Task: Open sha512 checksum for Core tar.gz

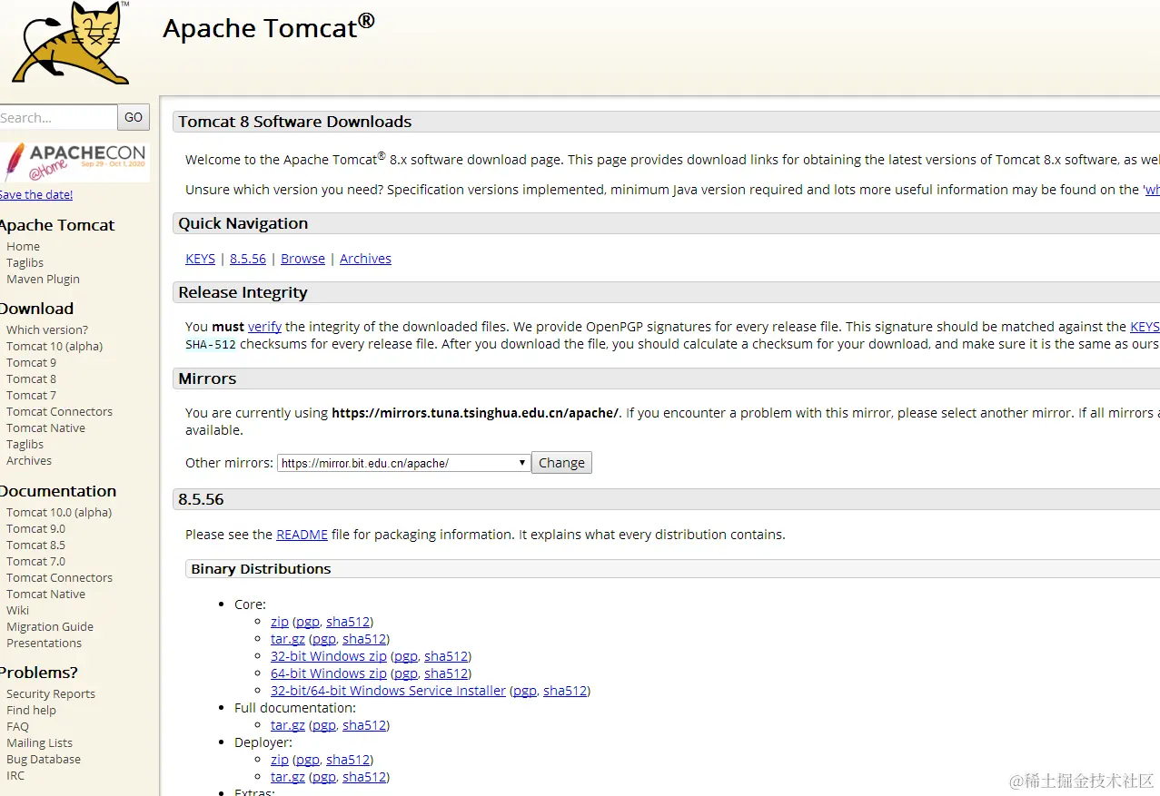Action: coord(364,639)
